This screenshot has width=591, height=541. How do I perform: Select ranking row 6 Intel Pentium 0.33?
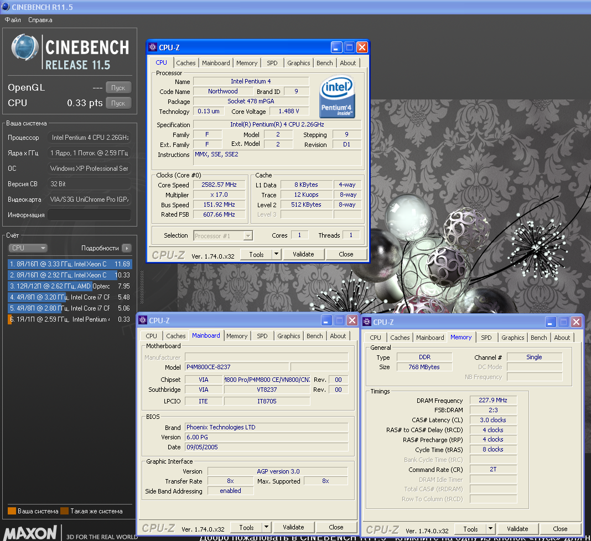pos(70,319)
